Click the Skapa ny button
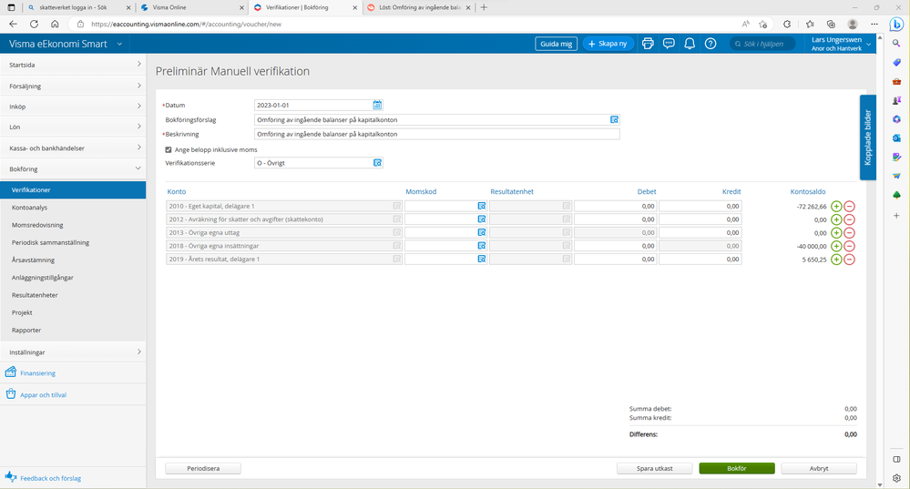The image size is (910, 489). coord(607,44)
